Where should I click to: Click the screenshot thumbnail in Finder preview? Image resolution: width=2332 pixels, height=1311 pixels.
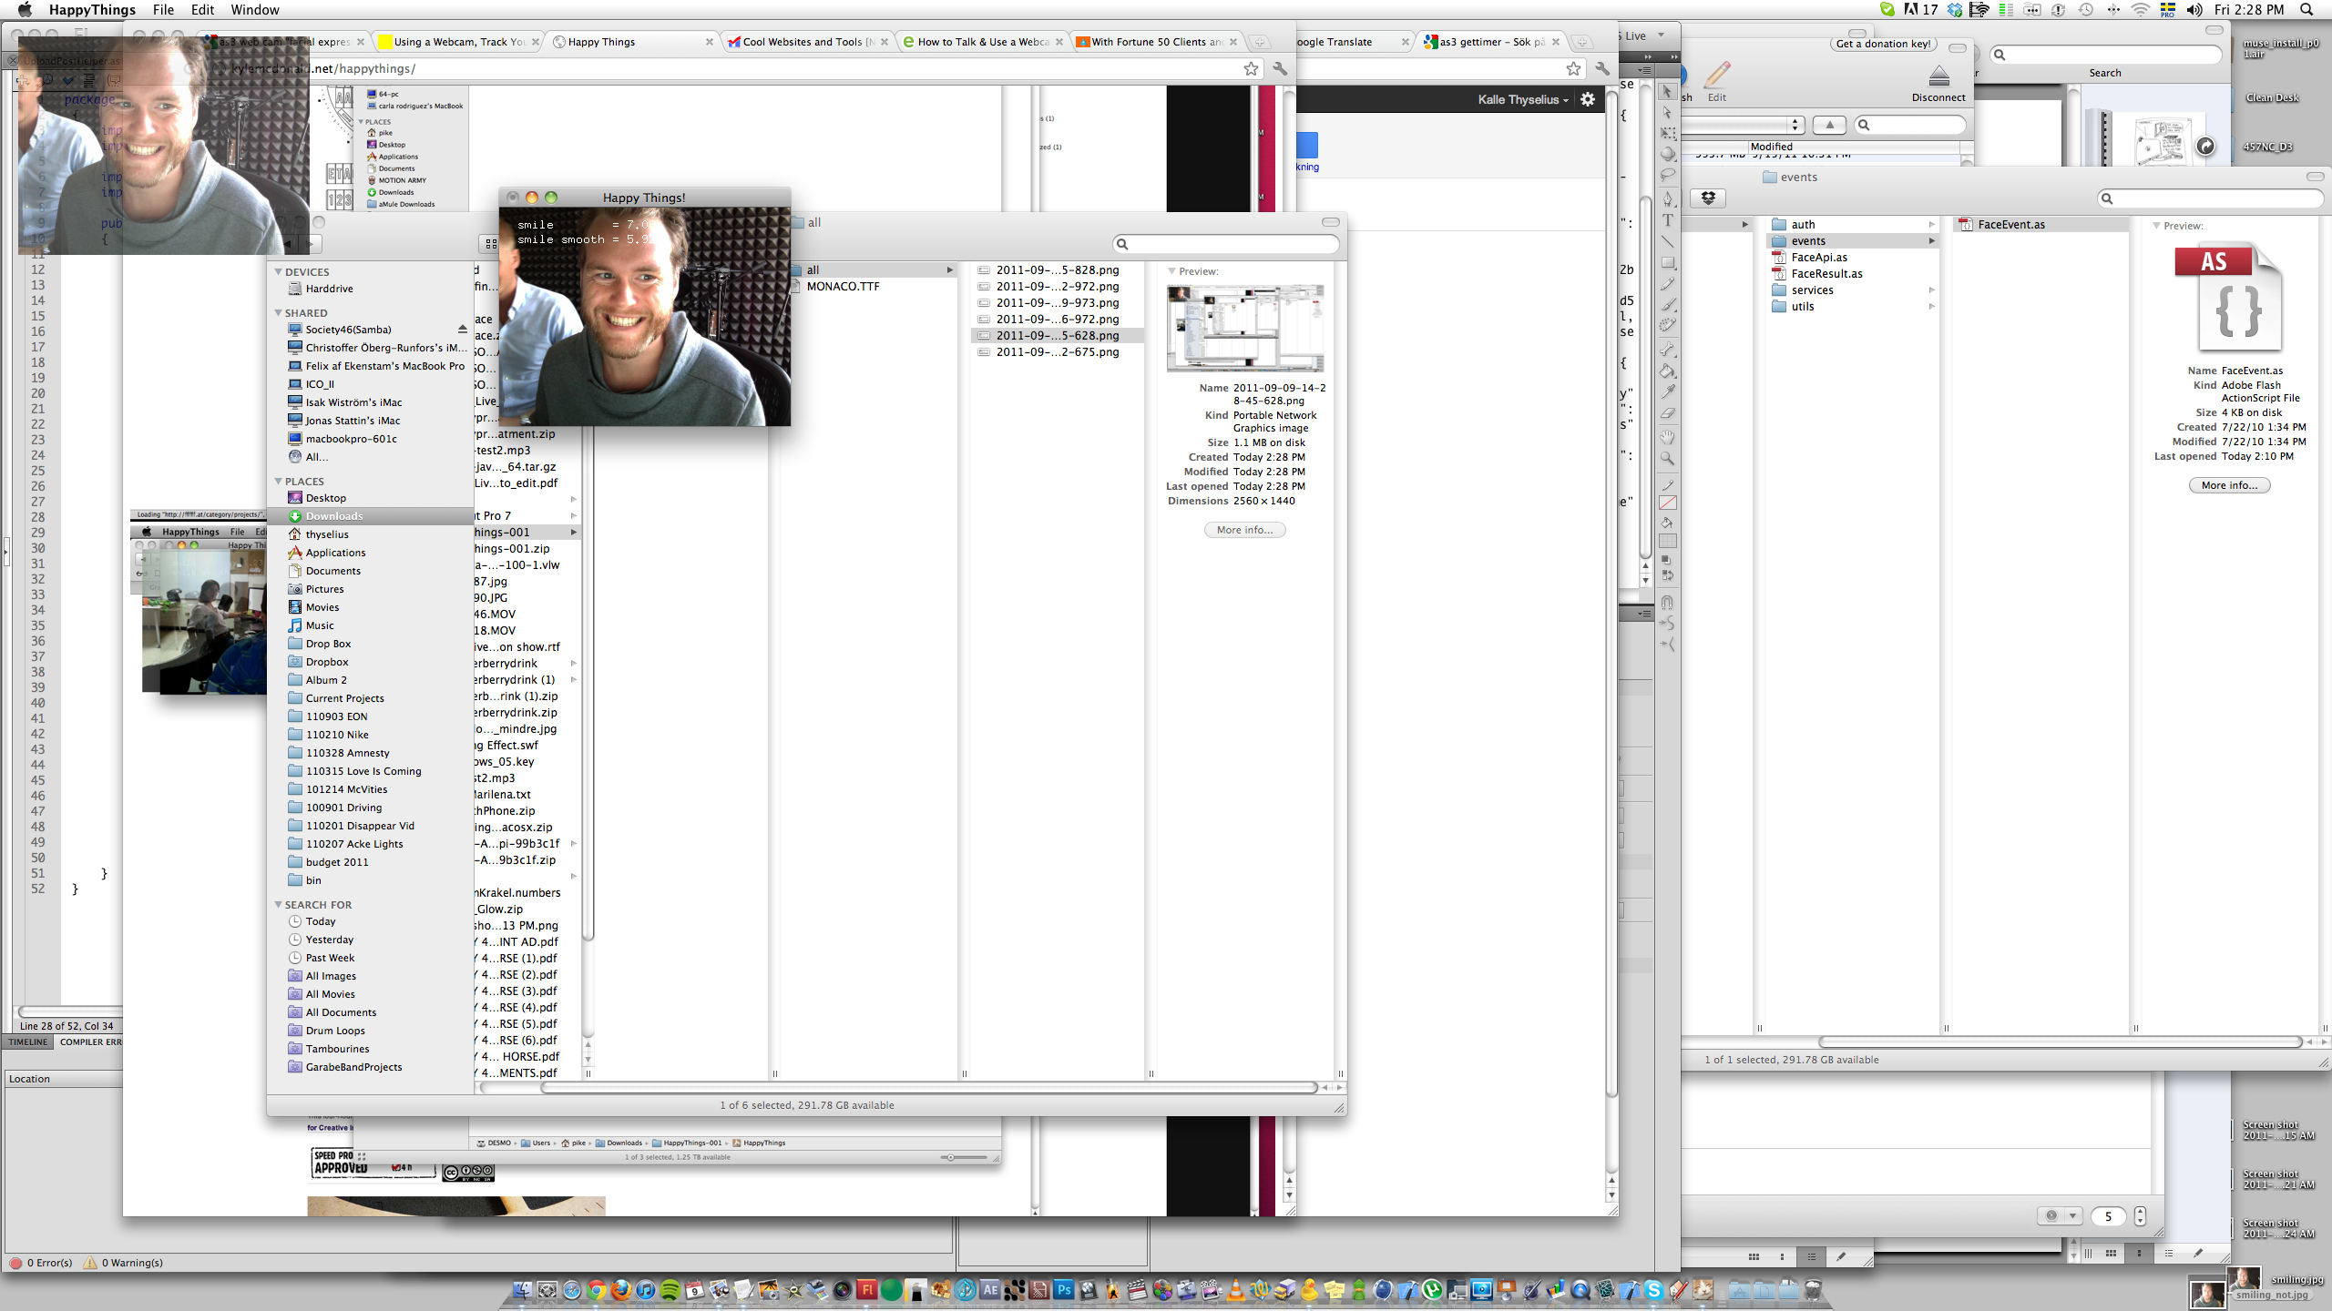point(1244,329)
